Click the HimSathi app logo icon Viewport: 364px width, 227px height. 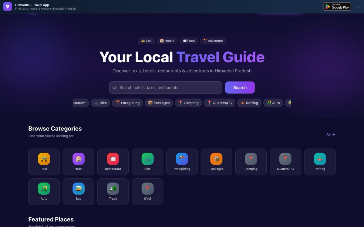point(8,7)
